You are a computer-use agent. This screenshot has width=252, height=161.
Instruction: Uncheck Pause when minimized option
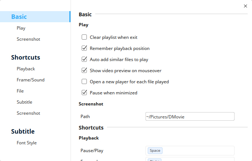tap(84, 93)
